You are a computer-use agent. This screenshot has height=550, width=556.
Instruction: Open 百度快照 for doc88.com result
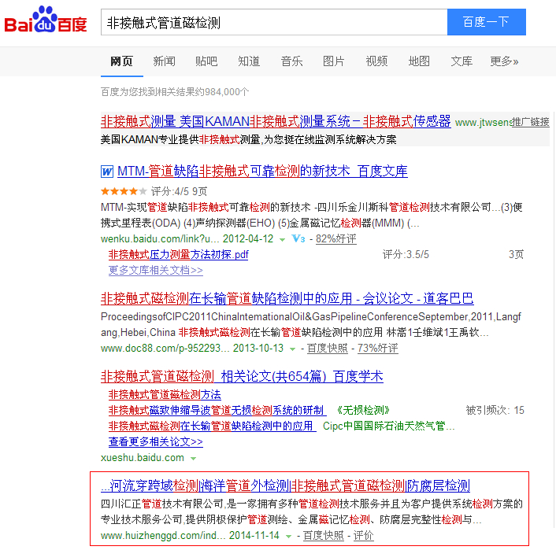tap(327, 349)
